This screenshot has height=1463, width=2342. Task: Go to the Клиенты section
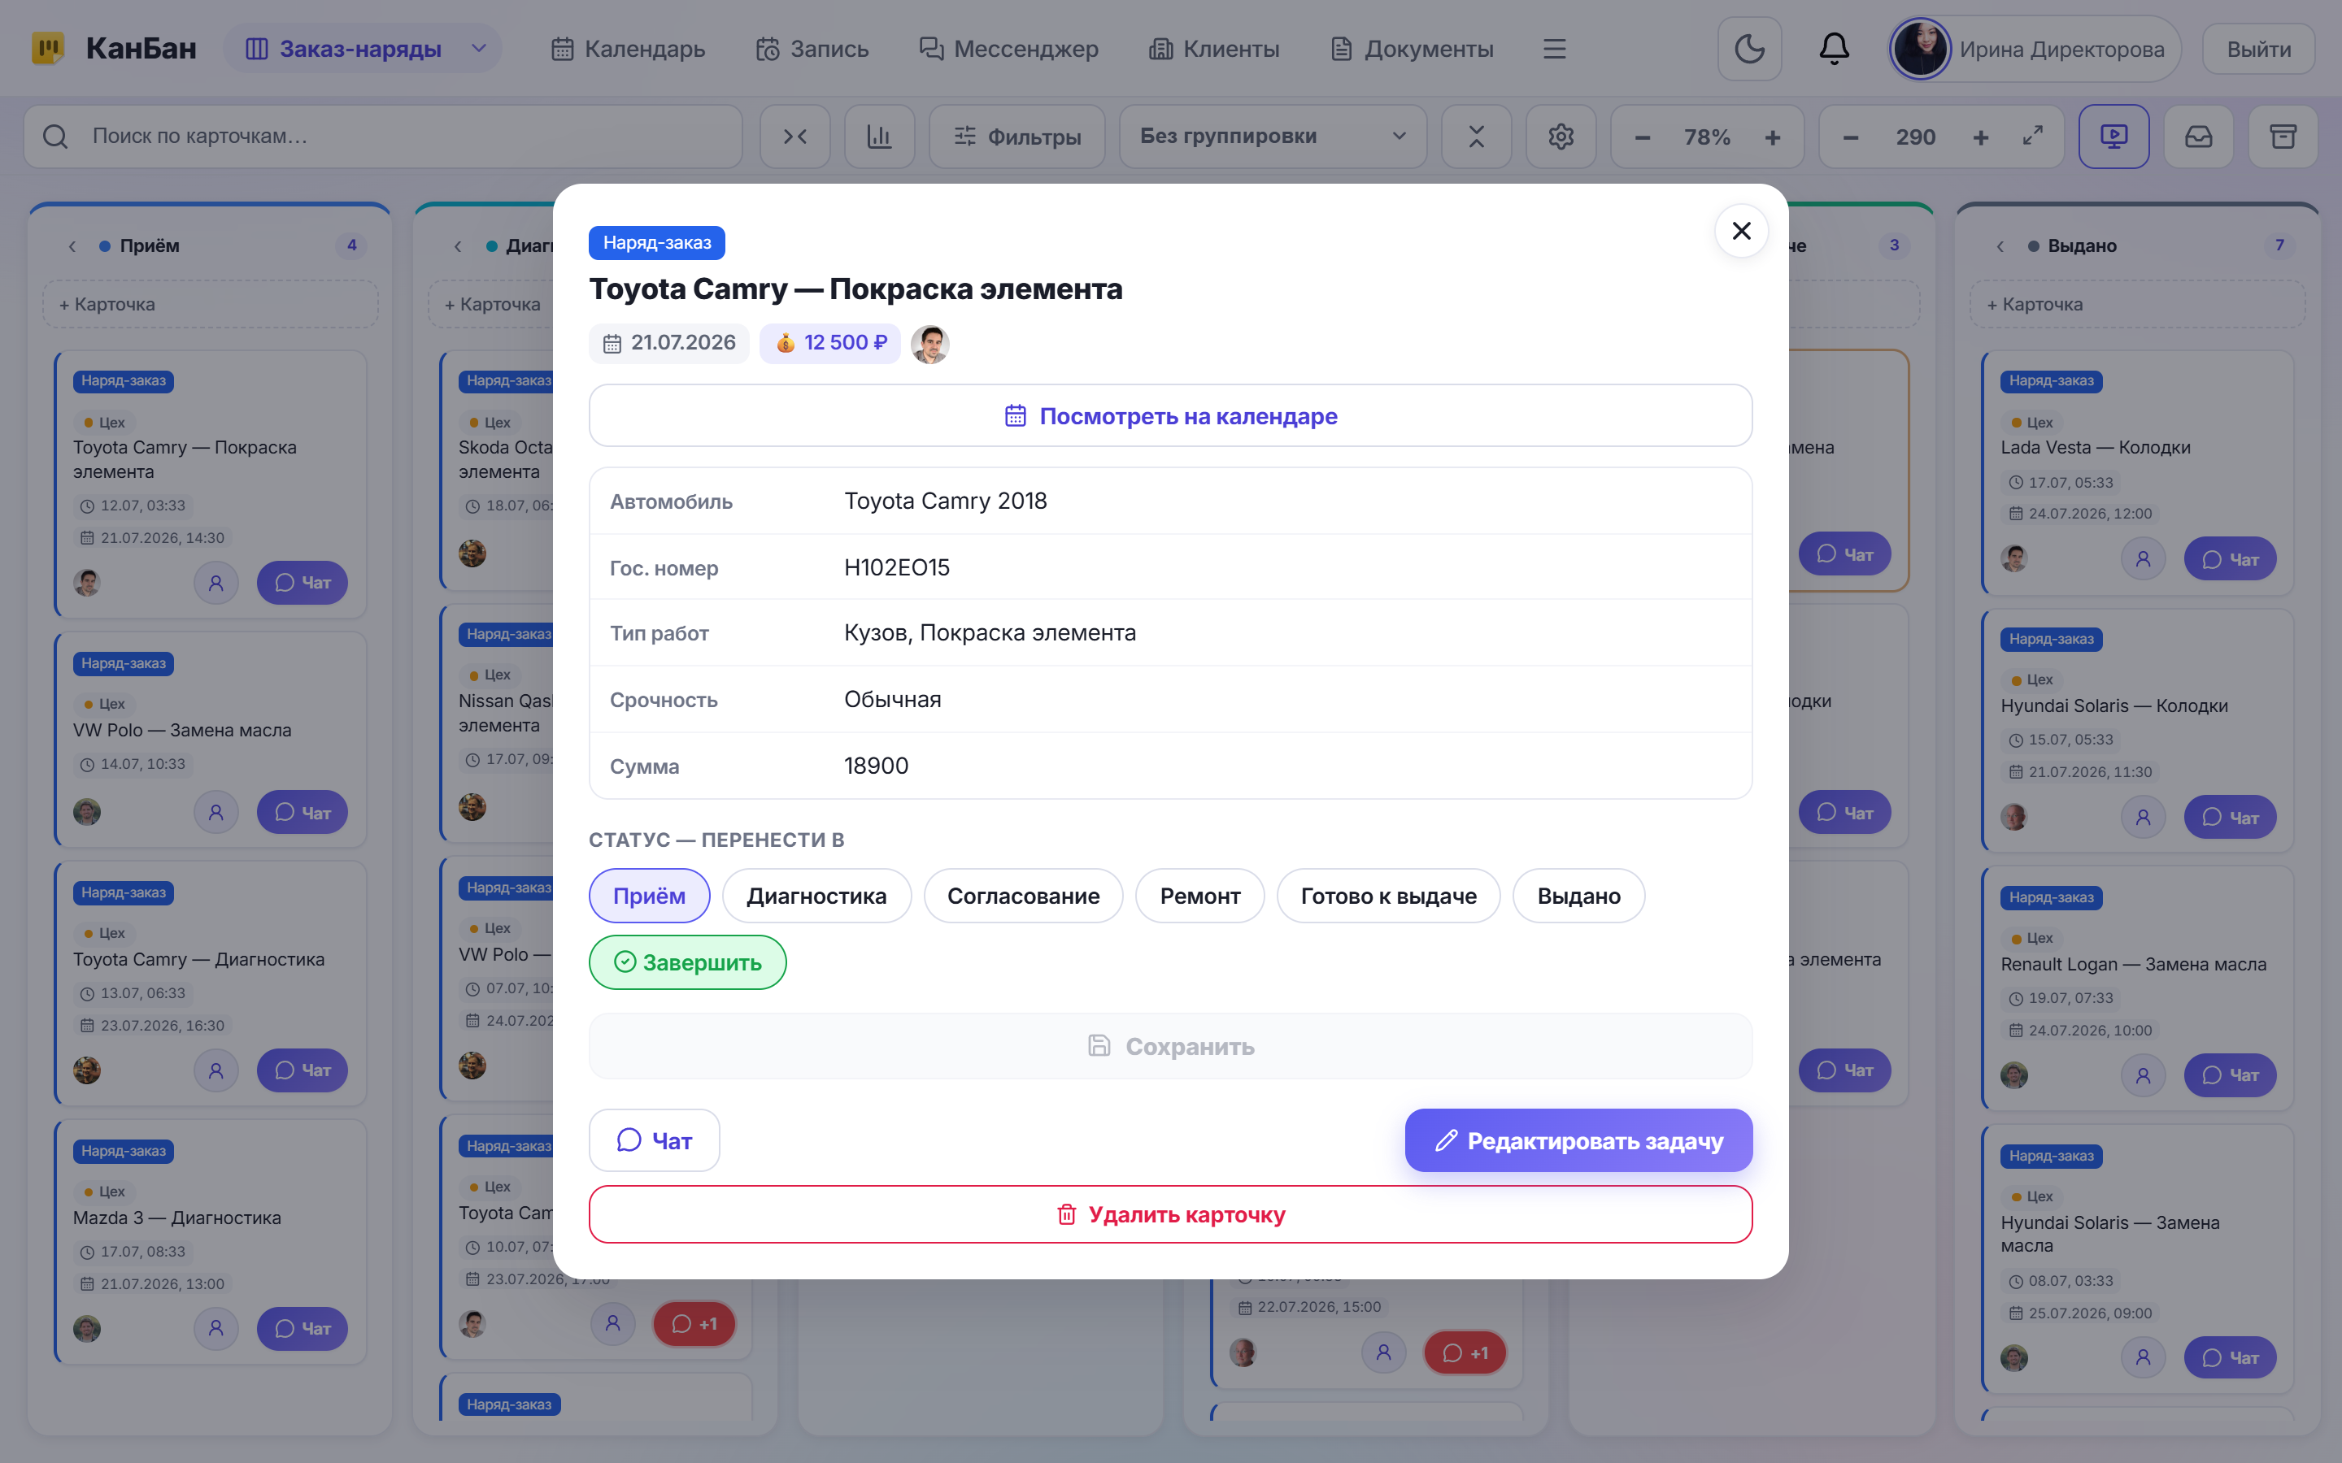(1213, 49)
